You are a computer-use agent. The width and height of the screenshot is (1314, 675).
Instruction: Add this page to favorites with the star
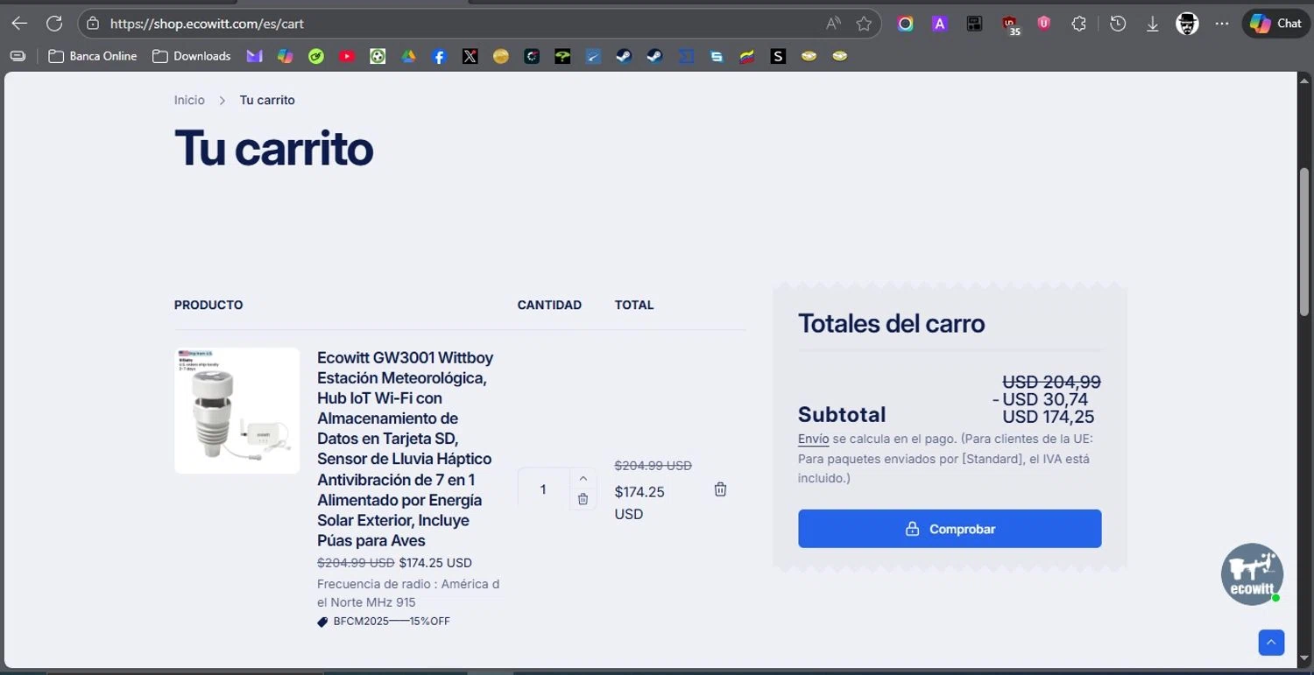(x=864, y=24)
